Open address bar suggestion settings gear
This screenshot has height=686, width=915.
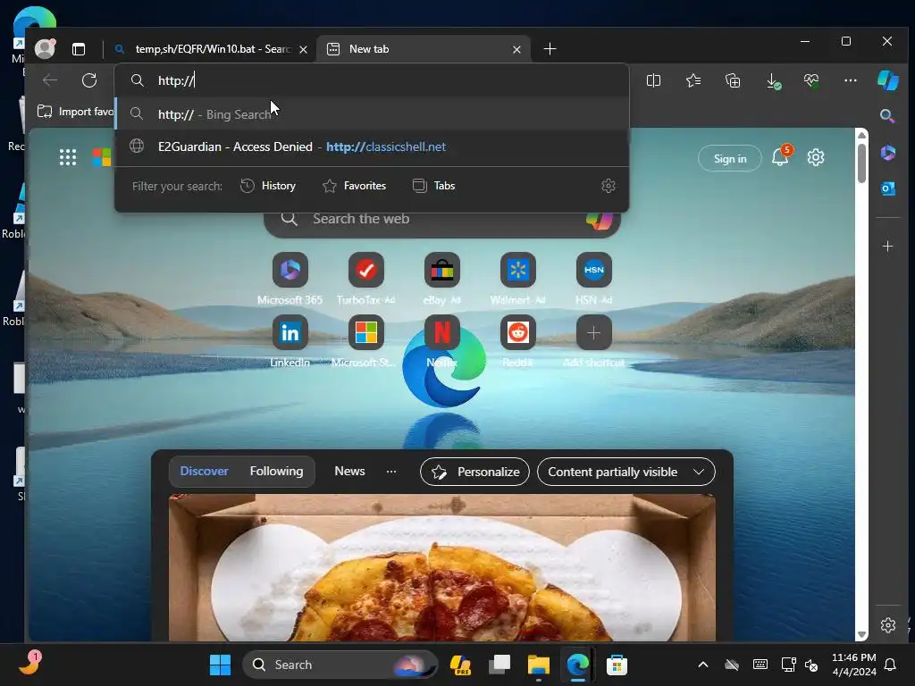tap(608, 186)
